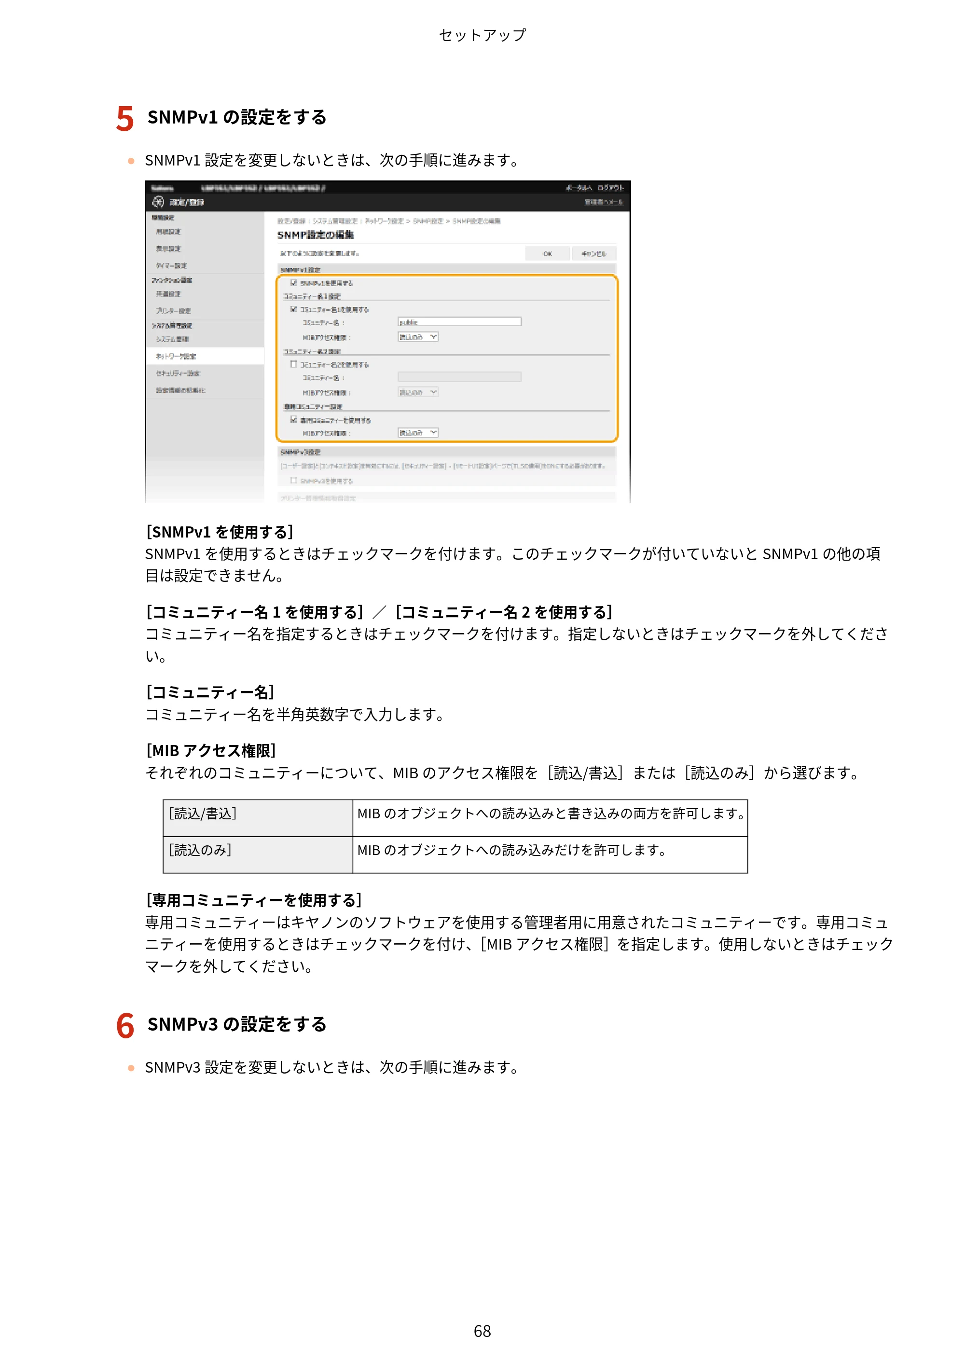Toggle the SNMPv1 を使用する checkbox
This screenshot has width=965, height=1365.
click(x=293, y=283)
